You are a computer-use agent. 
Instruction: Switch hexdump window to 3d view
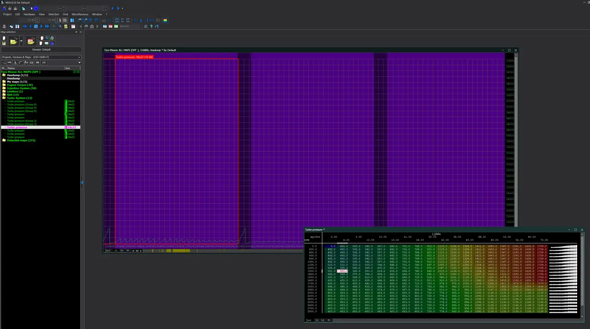click(121, 251)
